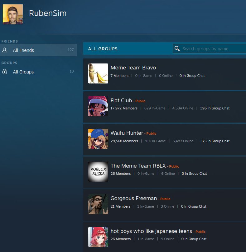Screen dimensions: 246x252
Task: Click the magnifying glass search icon
Action: (x=177, y=48)
